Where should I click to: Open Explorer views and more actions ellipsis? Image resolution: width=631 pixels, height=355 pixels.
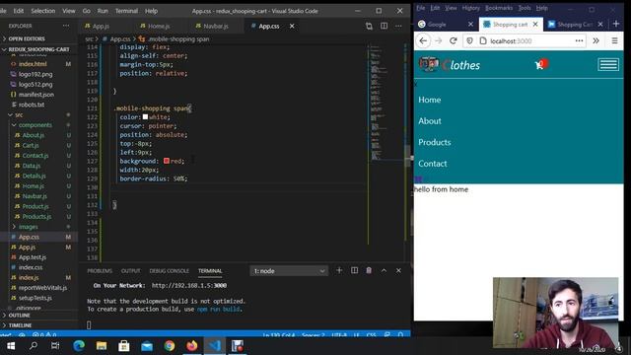(66, 26)
